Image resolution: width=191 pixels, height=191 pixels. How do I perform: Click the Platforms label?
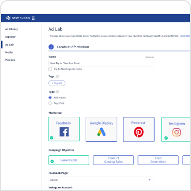pyautogui.click(x=55, y=113)
